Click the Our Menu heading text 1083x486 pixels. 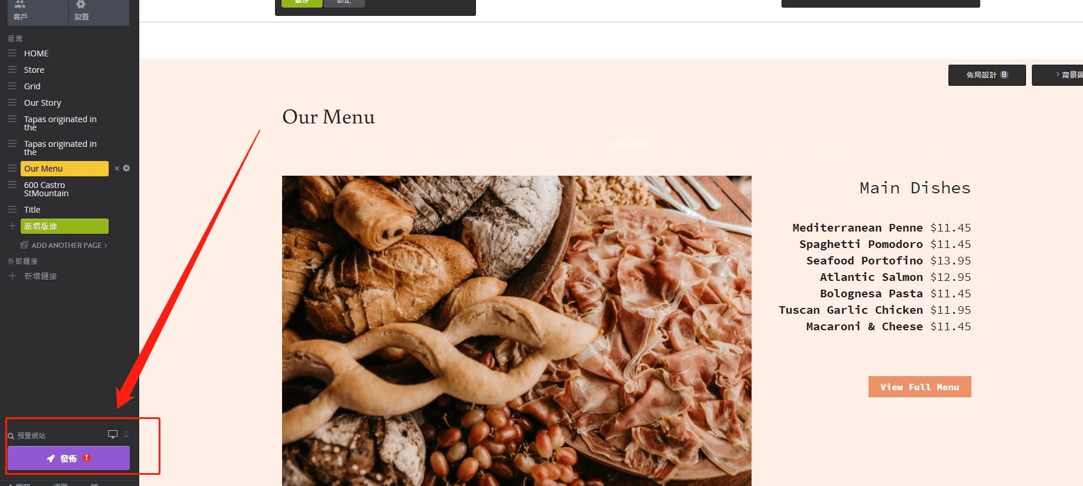click(x=328, y=117)
